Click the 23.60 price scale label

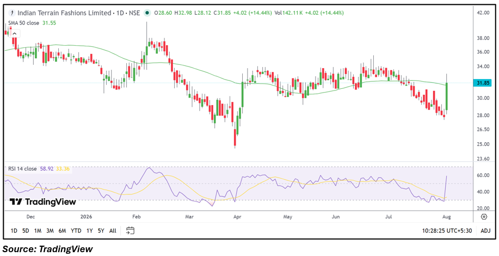point(483,159)
